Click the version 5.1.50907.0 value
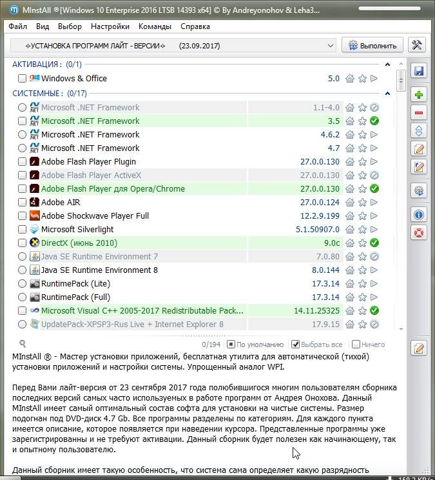The image size is (435, 480). click(x=317, y=230)
